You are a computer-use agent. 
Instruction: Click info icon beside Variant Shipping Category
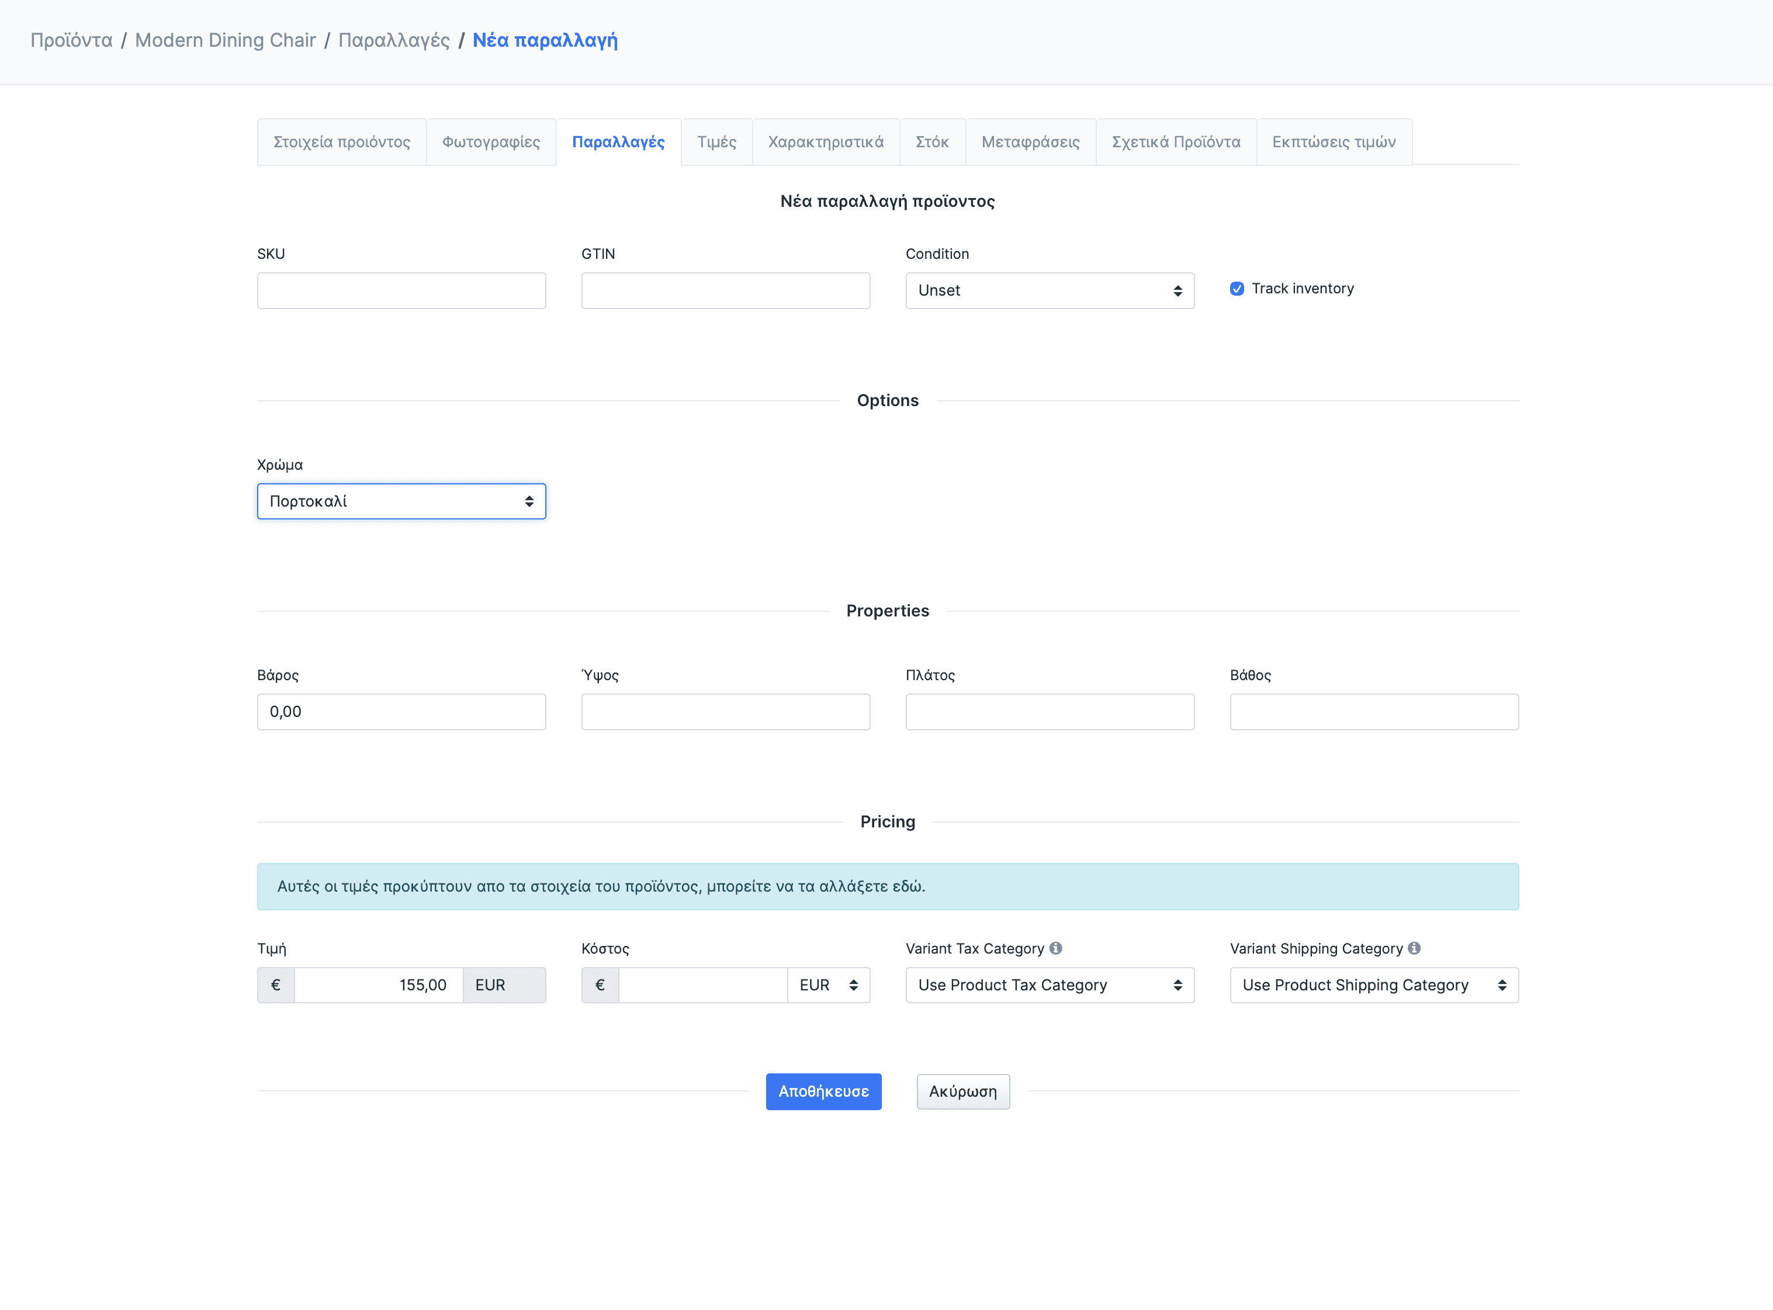1414,948
